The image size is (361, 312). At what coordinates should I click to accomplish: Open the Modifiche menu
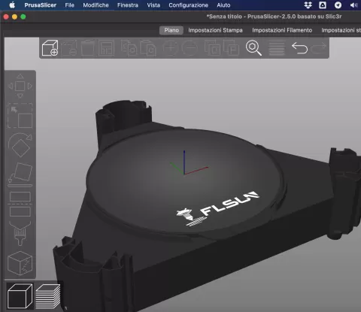pos(96,5)
